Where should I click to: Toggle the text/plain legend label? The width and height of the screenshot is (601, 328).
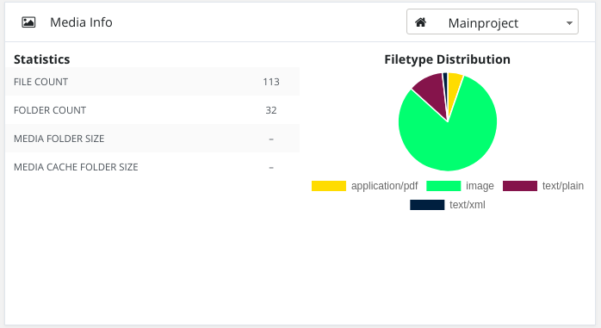[x=562, y=186]
